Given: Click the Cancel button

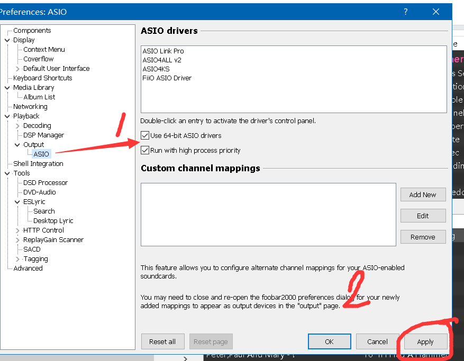Looking at the screenshot, I should (377, 341).
